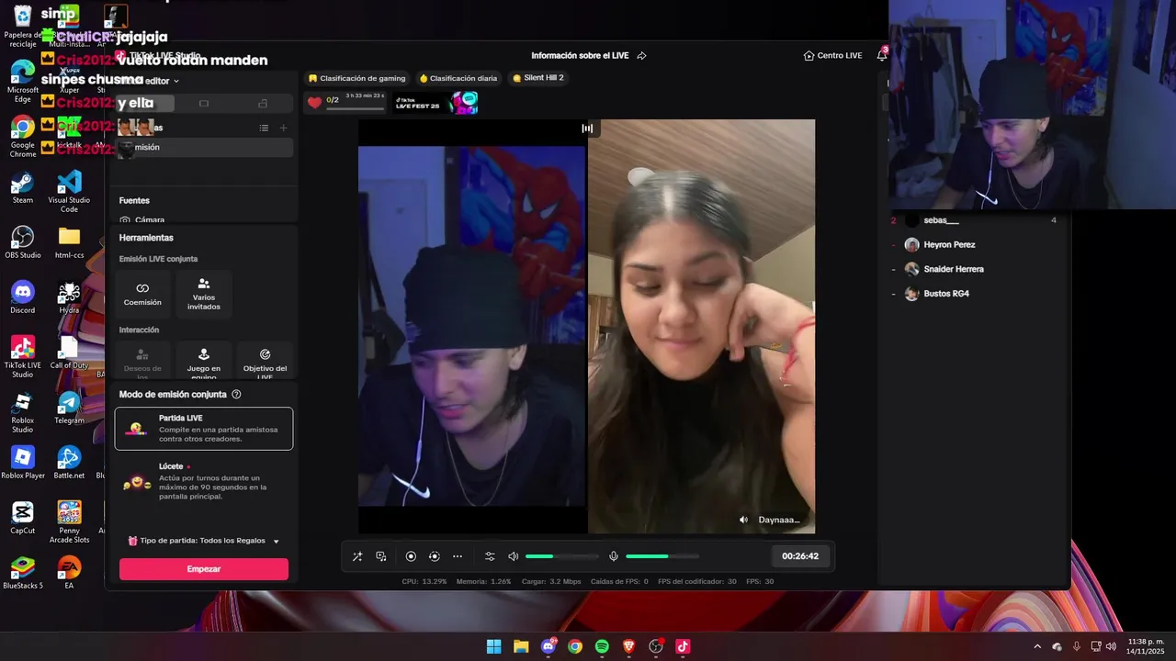The height and width of the screenshot is (661, 1176).
Task: Click the dashed-circle clip capture icon
Action: click(x=434, y=556)
